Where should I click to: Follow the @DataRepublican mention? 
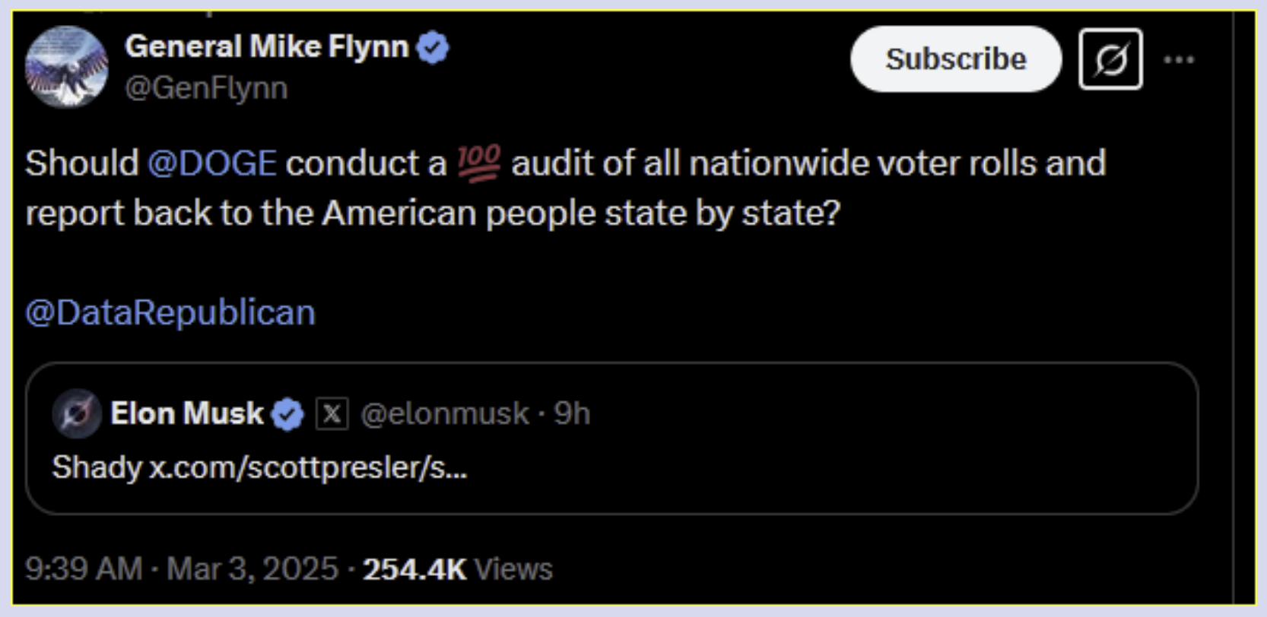170,312
